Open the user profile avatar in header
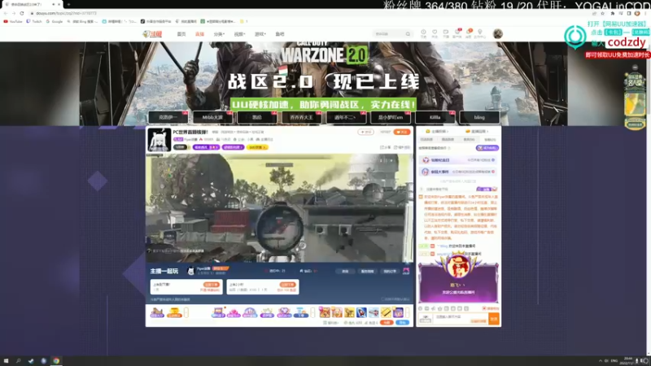Image resolution: width=651 pixels, height=366 pixels. [x=498, y=33]
